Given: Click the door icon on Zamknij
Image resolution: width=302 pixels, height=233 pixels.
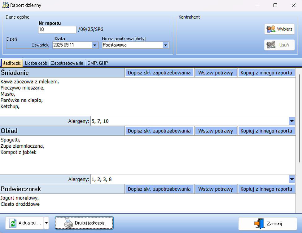Looking at the screenshot, I should coord(259,223).
